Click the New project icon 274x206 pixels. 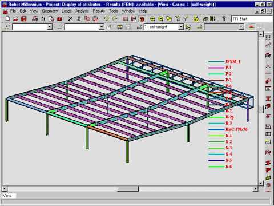(x=8, y=19)
